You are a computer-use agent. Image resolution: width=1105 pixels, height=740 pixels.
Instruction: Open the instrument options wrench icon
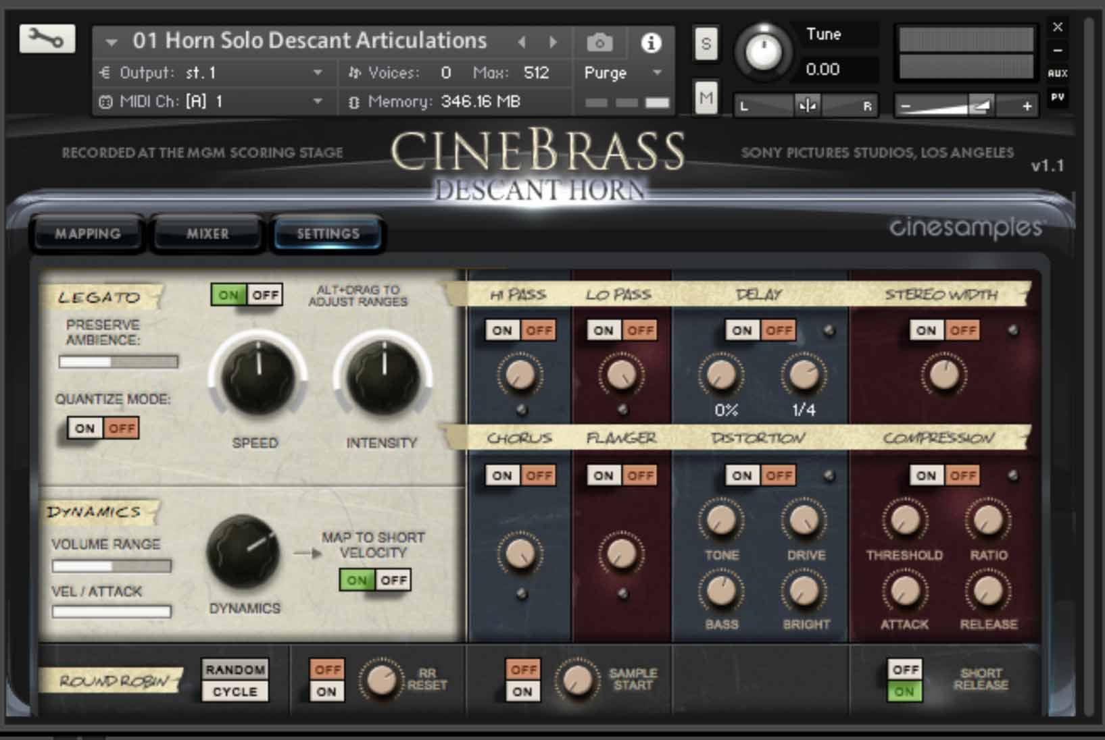(x=46, y=38)
